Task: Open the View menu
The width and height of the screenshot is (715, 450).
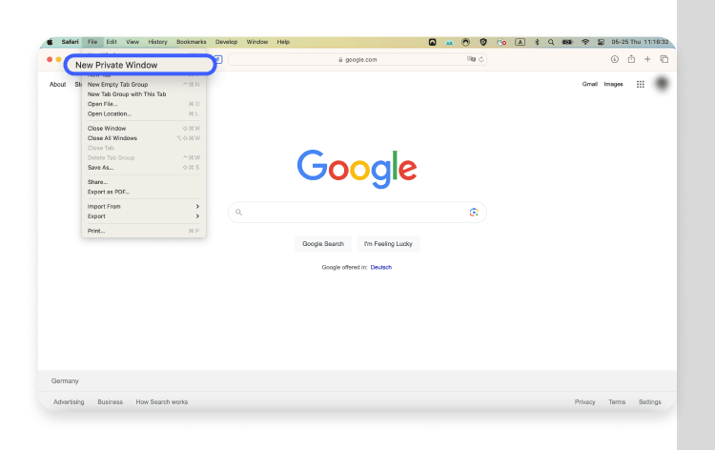Action: pos(133,42)
